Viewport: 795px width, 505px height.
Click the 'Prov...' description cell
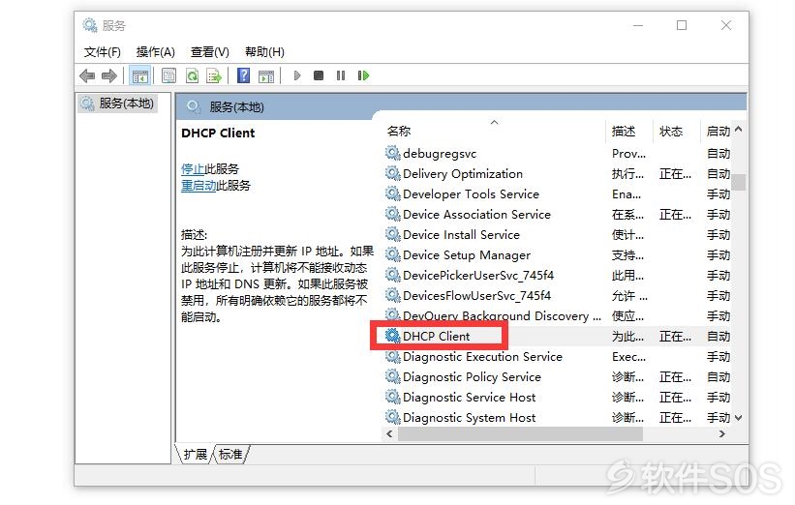628,154
